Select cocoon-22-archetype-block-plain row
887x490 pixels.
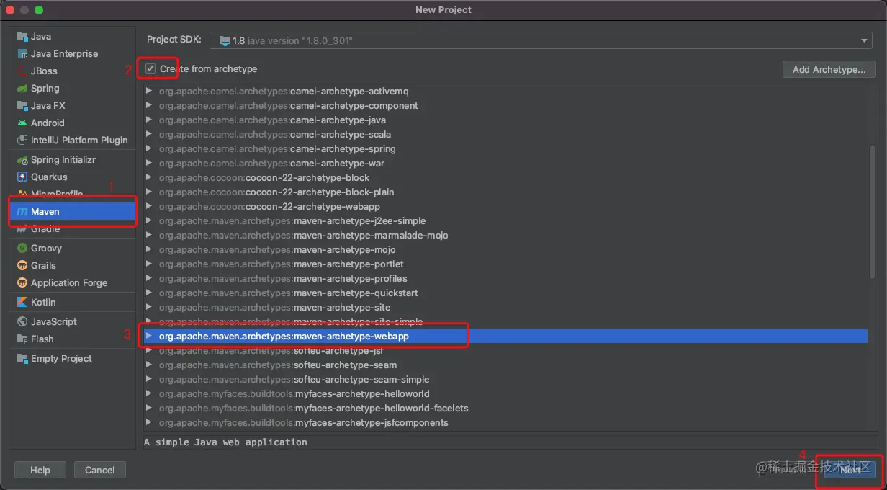[505, 192]
